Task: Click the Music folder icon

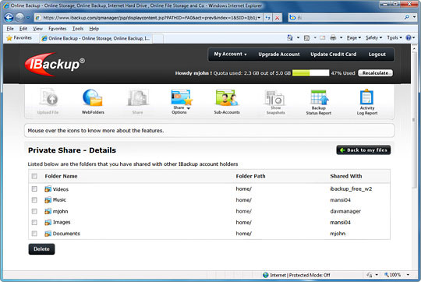Action: 48,200
